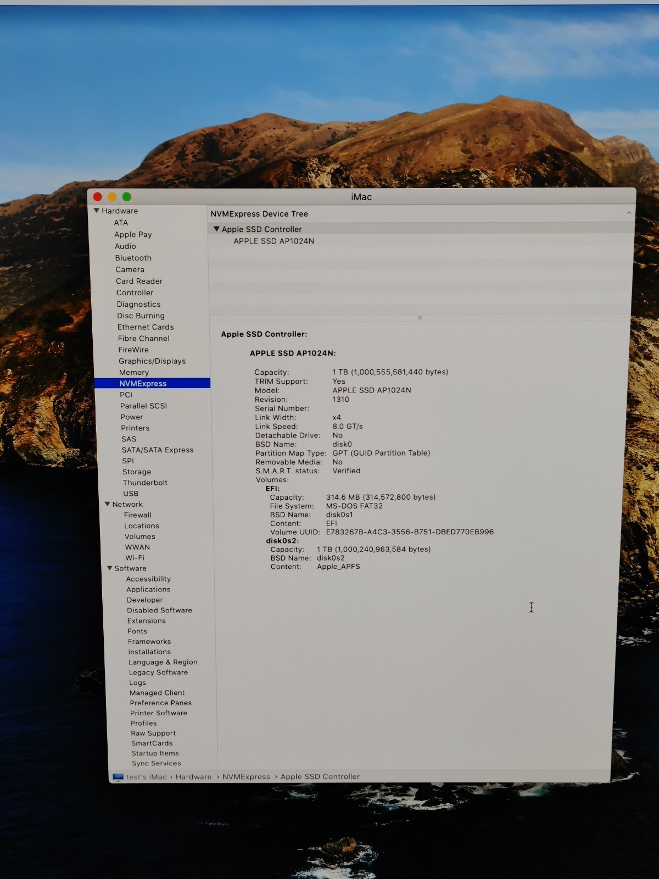659x879 pixels.
Task: Select Raw Support entry
Action: (153, 733)
